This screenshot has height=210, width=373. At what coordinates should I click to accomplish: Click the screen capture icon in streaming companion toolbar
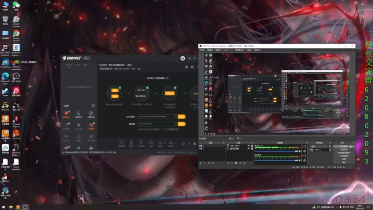click(x=121, y=142)
